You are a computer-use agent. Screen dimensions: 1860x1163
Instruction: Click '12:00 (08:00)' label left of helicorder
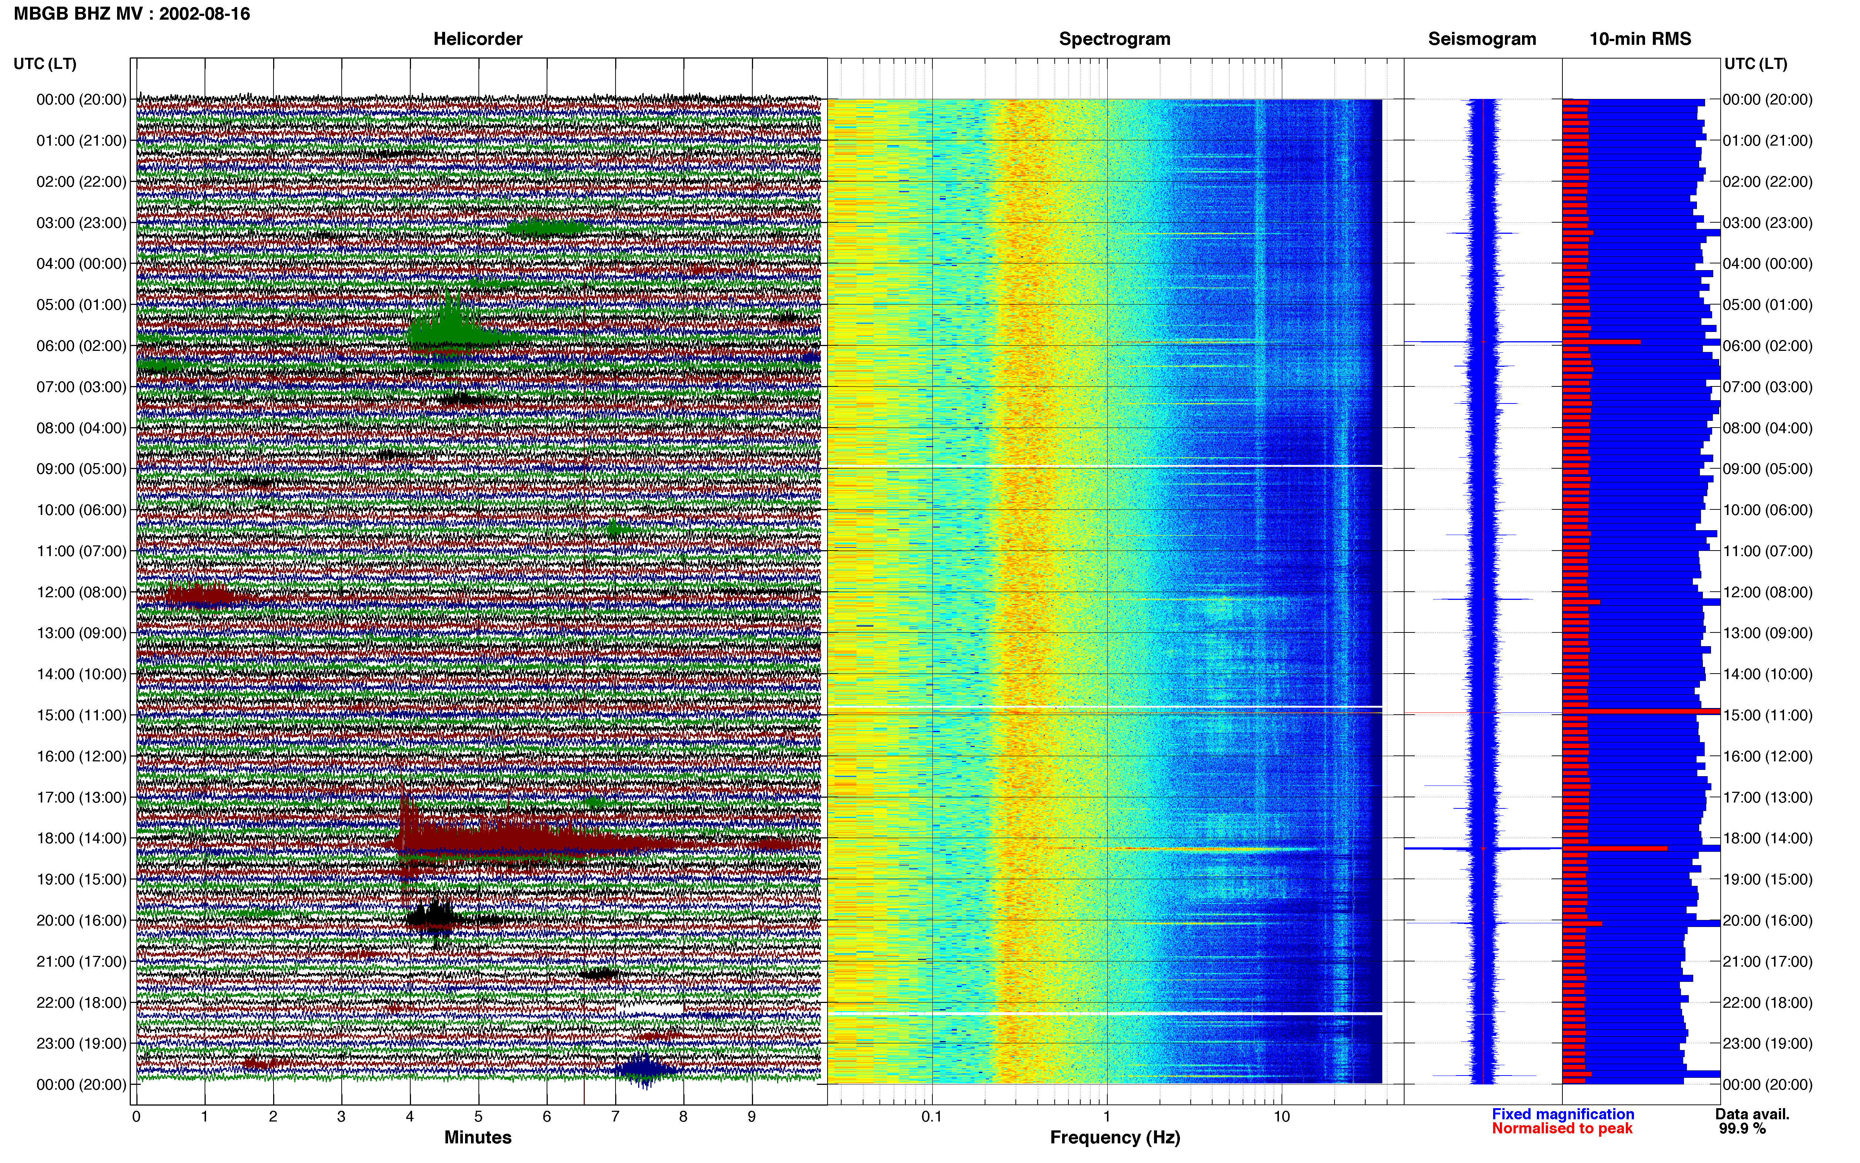[x=82, y=592]
